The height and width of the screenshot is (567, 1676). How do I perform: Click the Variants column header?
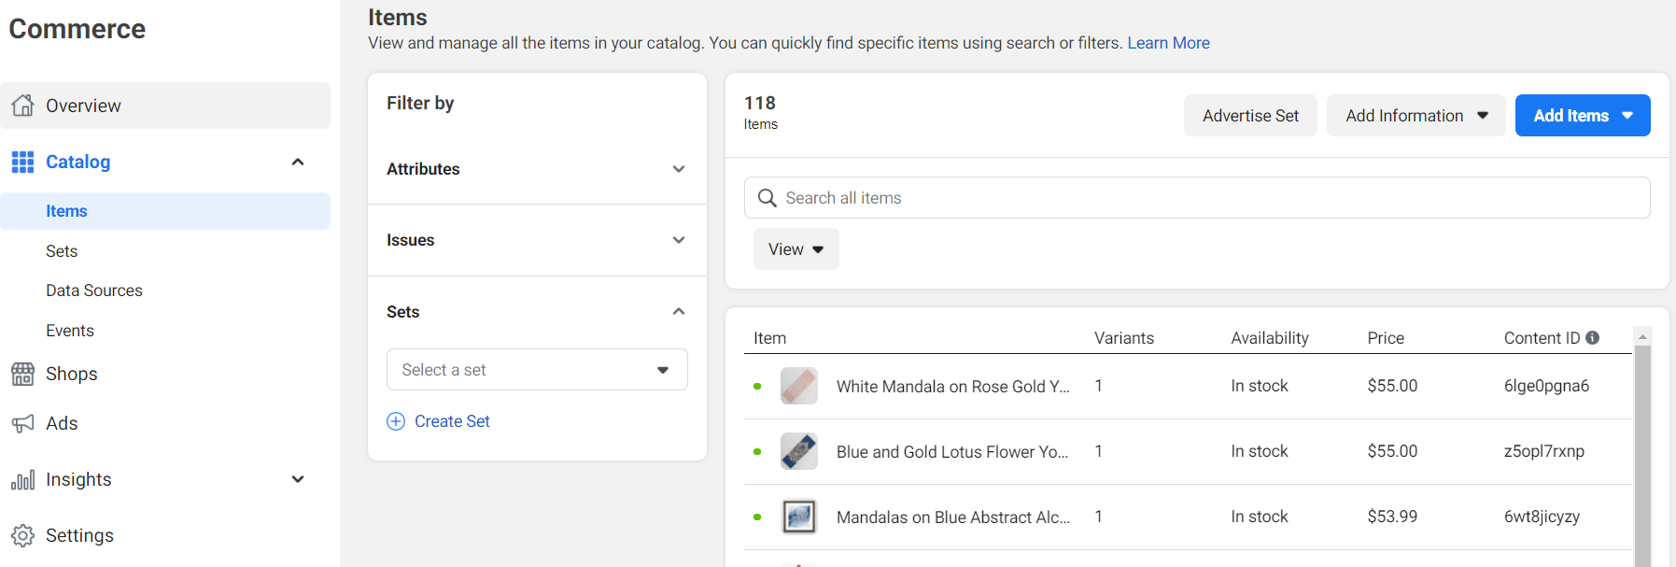coord(1124,338)
